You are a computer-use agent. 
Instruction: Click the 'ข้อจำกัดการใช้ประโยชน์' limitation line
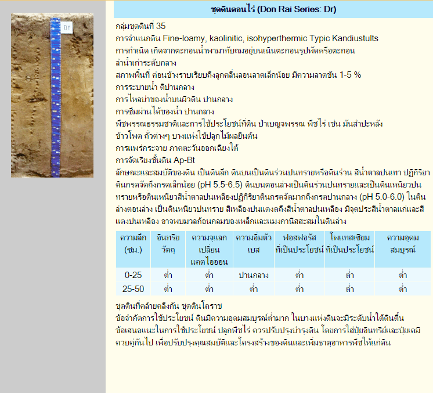(x=260, y=318)
